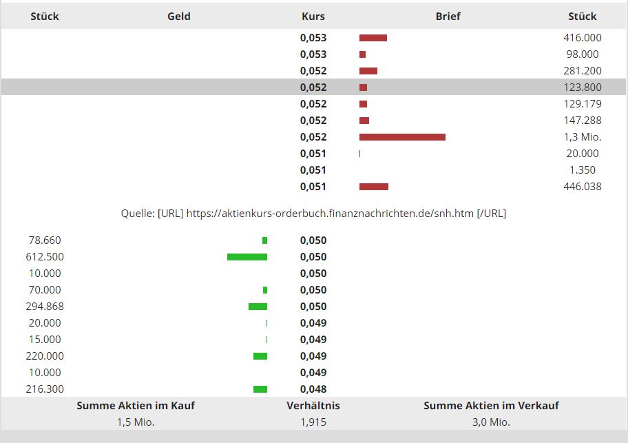
Task: Select the bid quantity 78.660
Action: tap(45, 240)
